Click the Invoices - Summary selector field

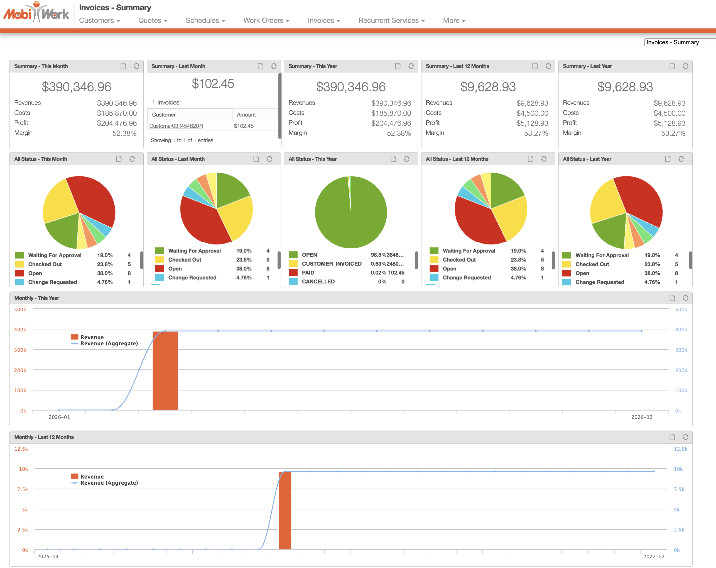(x=678, y=42)
